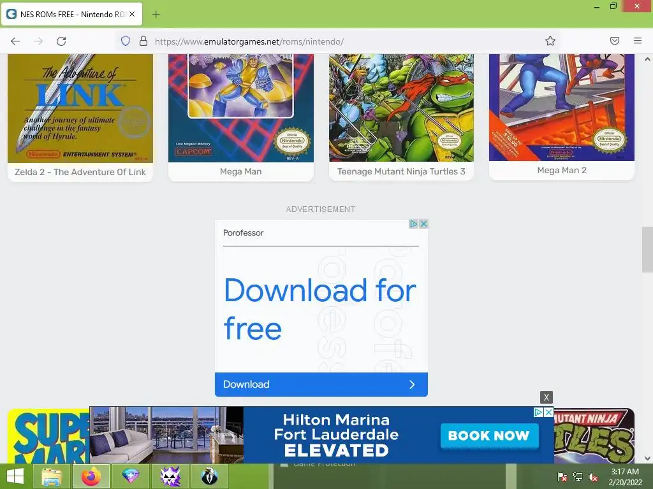
Task: Click the Hilton Marina Fort Lauderdale text
Action: pyautogui.click(x=336, y=427)
